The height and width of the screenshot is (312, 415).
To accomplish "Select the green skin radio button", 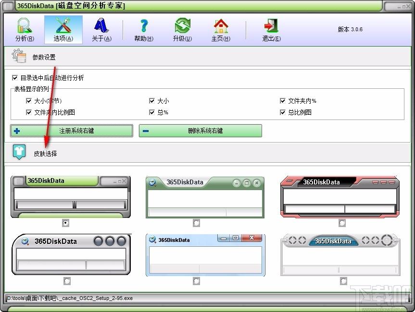I will pos(65,223).
